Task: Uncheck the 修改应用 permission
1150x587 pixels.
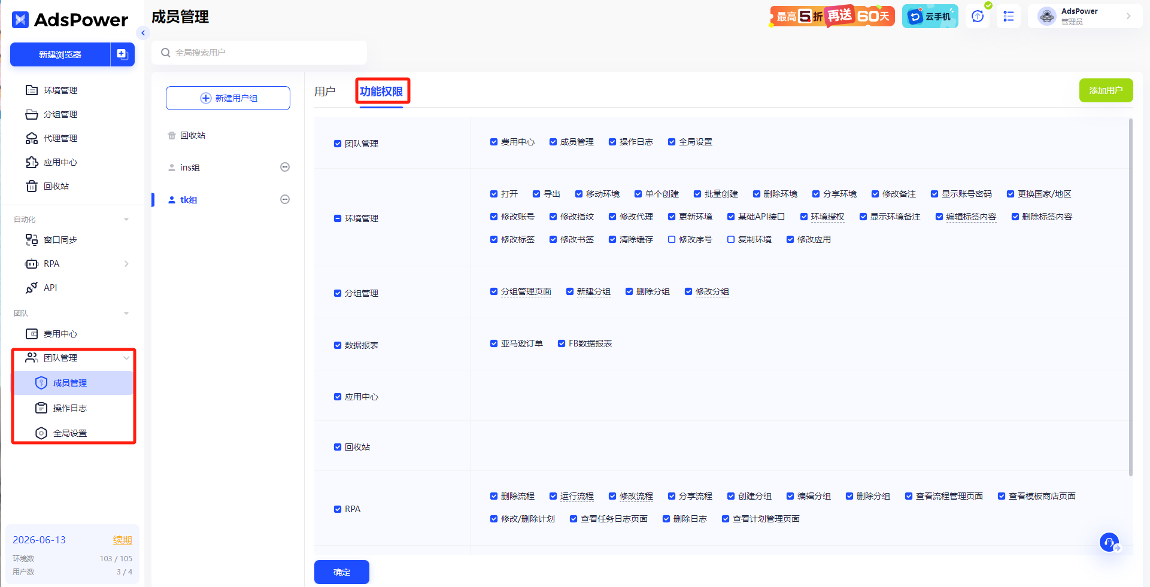Action: (x=790, y=239)
